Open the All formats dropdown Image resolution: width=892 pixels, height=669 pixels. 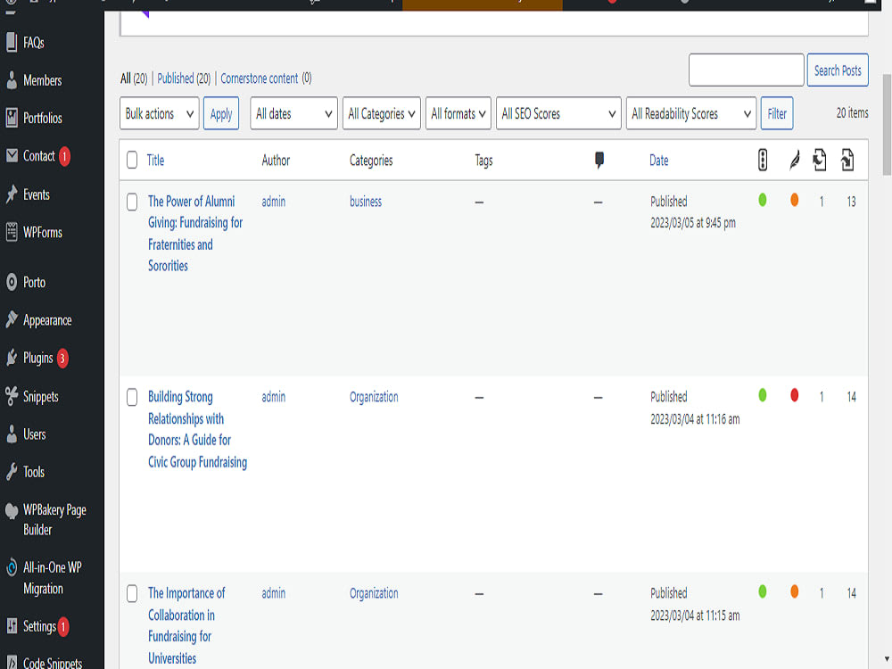coord(458,113)
